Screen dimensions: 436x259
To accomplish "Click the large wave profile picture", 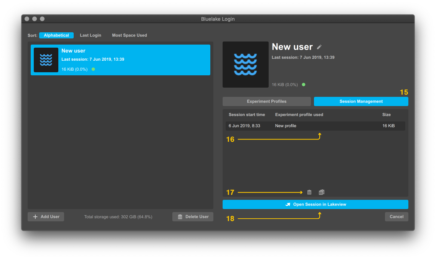I will pos(246,65).
